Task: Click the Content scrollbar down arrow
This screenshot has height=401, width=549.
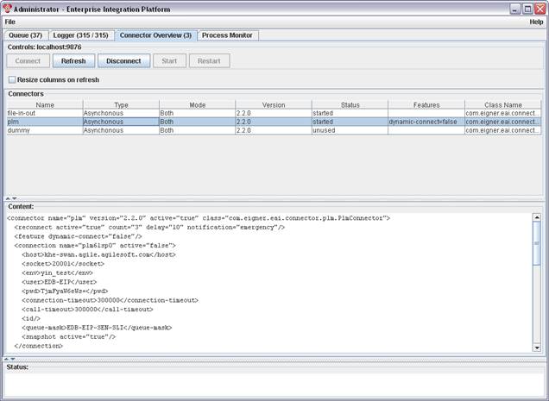Action: coord(537,348)
